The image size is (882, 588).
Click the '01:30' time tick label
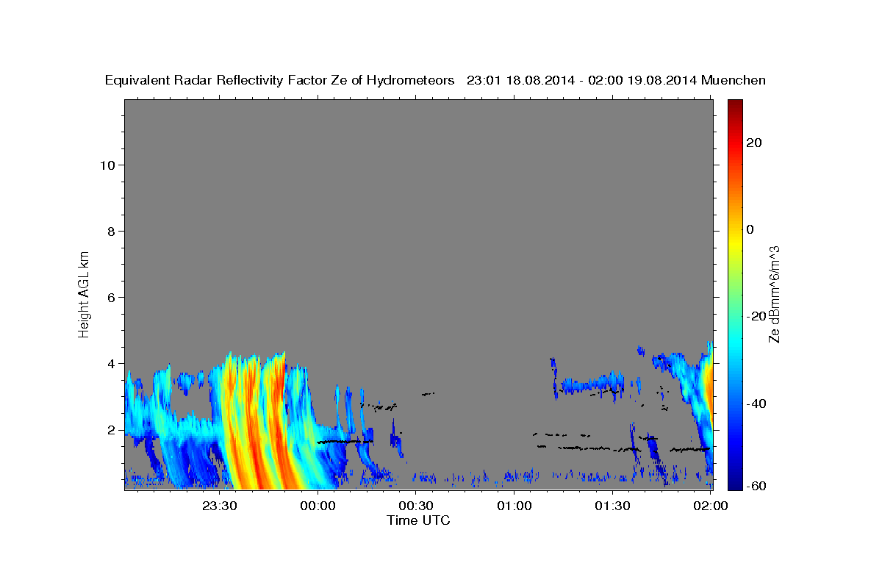pos(612,506)
